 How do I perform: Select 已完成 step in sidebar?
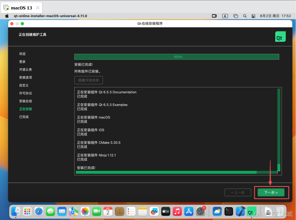point(24,117)
